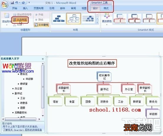The image size is (163, 136).
Task: Open the 邮件 ribbon tab
Action: click(x=62, y=8)
